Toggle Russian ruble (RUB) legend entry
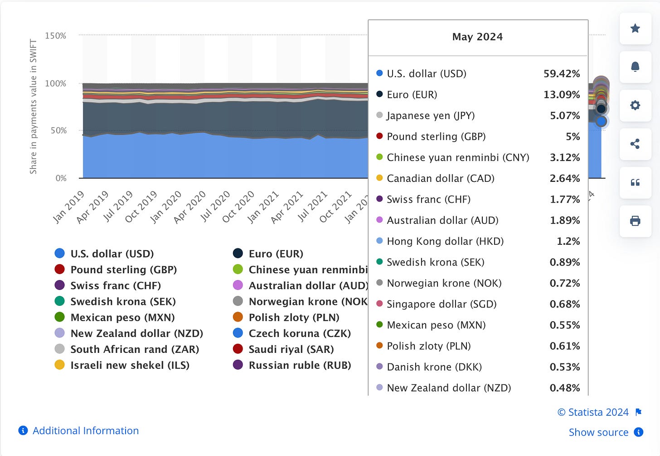 click(292, 365)
